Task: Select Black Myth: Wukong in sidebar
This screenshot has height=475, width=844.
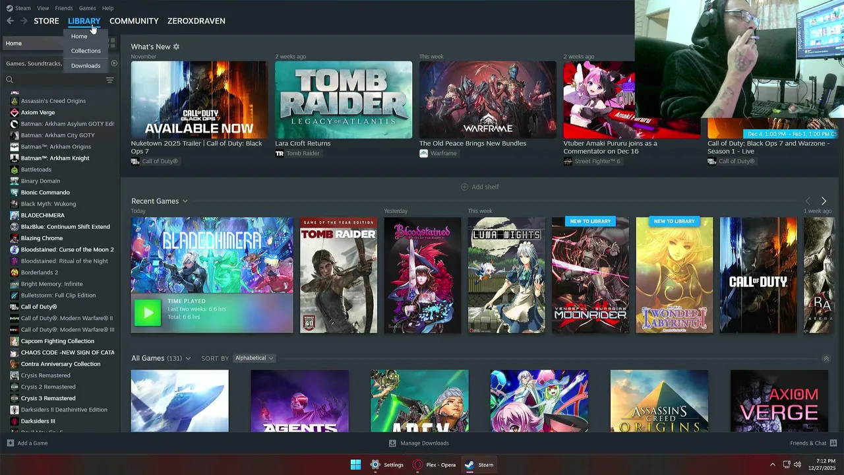Action: [48, 204]
